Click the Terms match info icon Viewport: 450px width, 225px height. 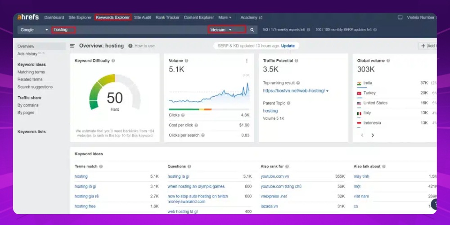[101, 166]
